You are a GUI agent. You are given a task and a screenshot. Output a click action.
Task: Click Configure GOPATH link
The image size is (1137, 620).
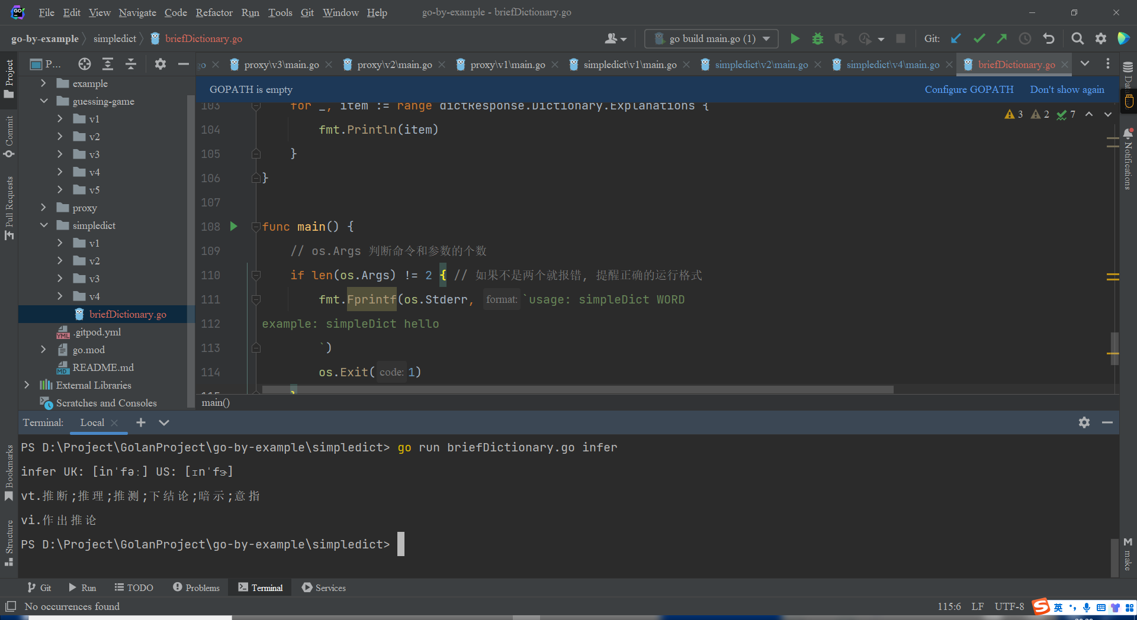(x=969, y=89)
